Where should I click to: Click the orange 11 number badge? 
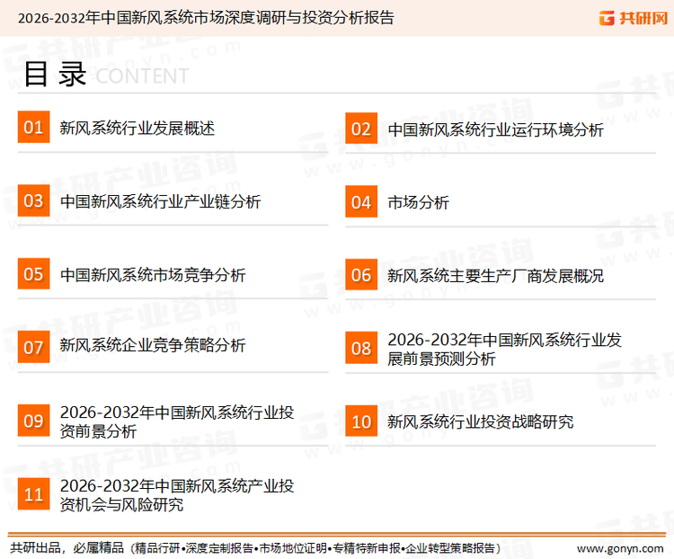[x=33, y=493]
